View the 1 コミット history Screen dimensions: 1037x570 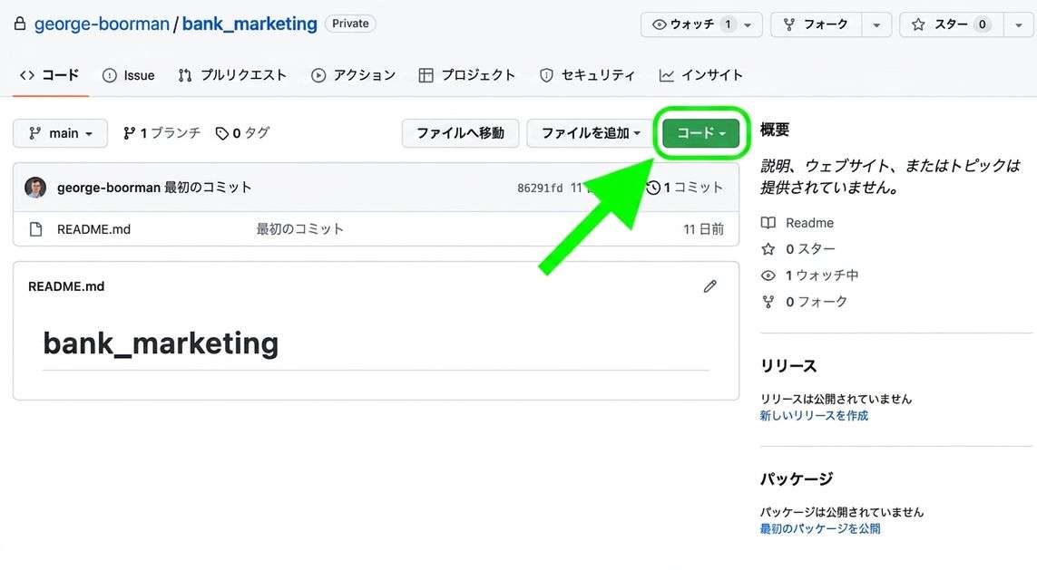pos(684,188)
